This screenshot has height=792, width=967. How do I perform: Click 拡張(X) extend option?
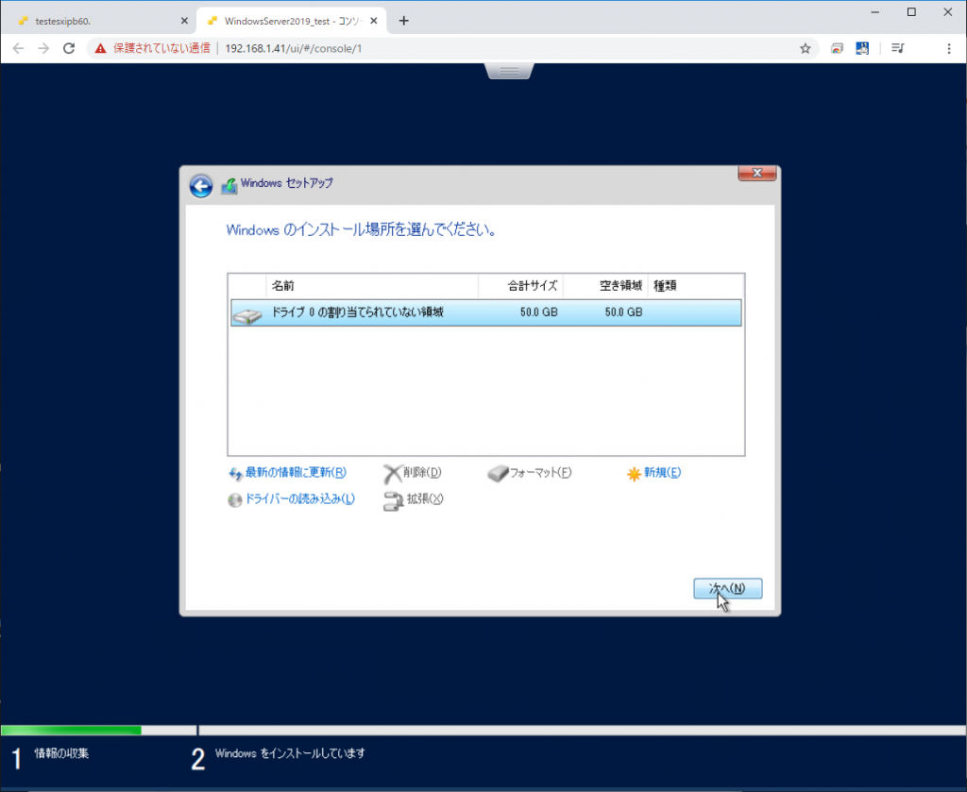point(425,499)
